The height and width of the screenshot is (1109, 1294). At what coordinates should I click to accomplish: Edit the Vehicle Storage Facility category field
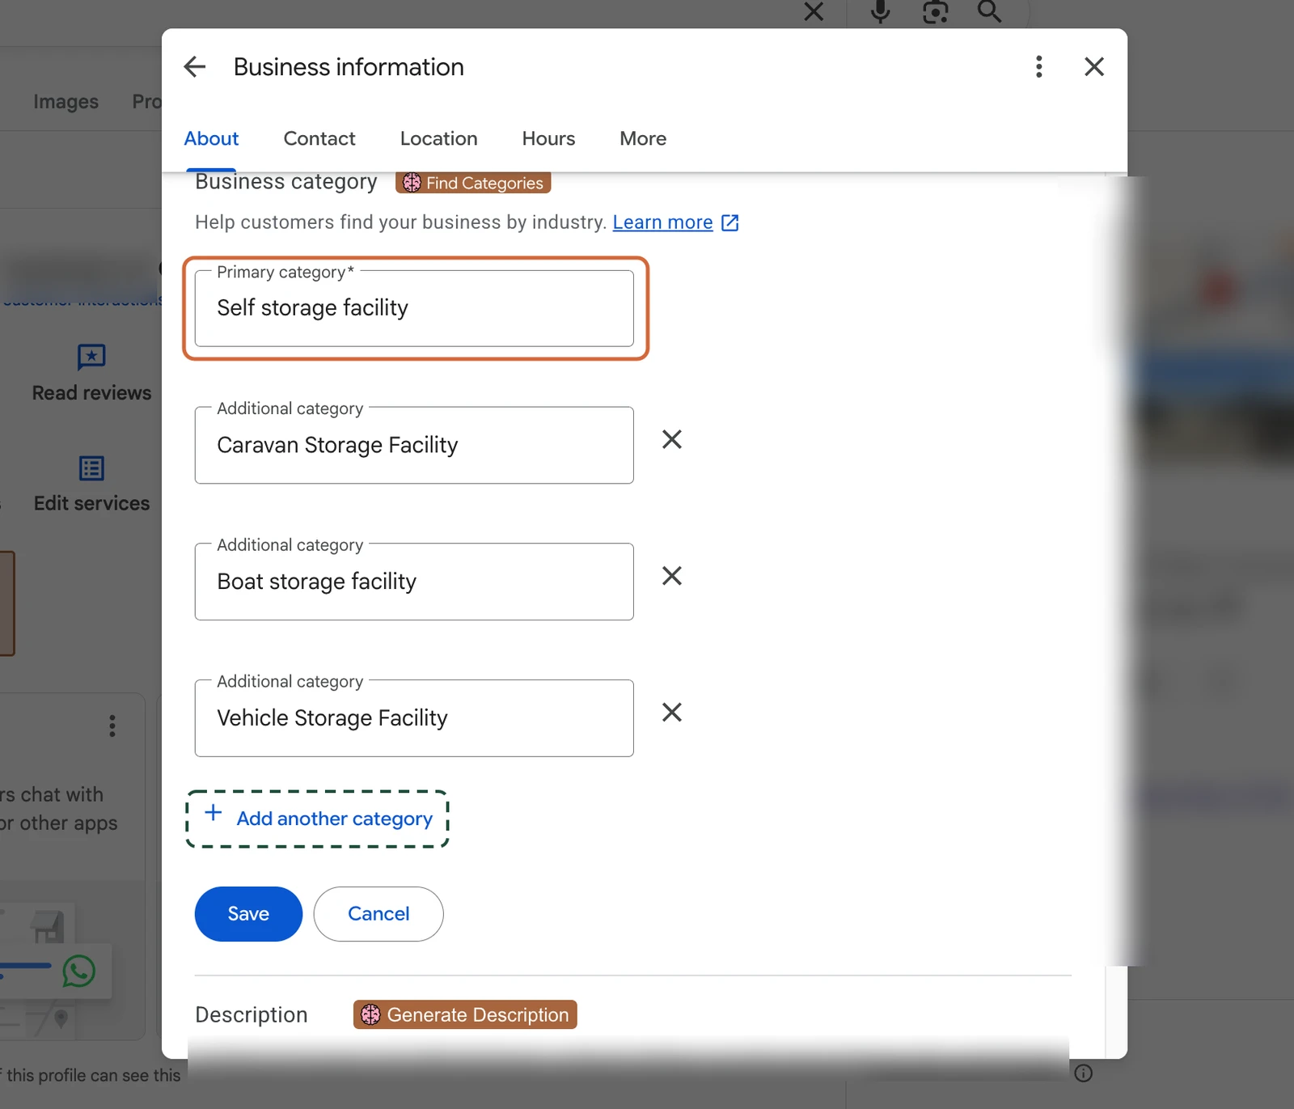414,718
